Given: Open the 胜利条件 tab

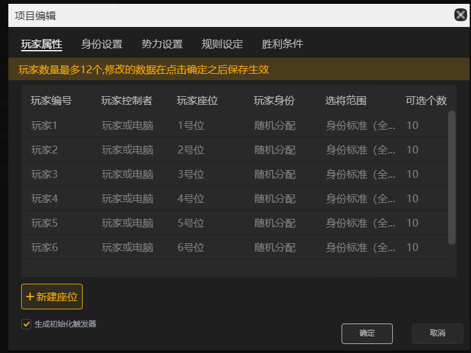Looking at the screenshot, I should (283, 44).
